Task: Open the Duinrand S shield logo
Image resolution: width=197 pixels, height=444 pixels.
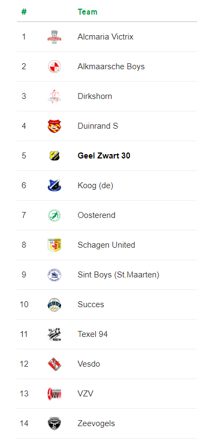Action: coord(55,126)
